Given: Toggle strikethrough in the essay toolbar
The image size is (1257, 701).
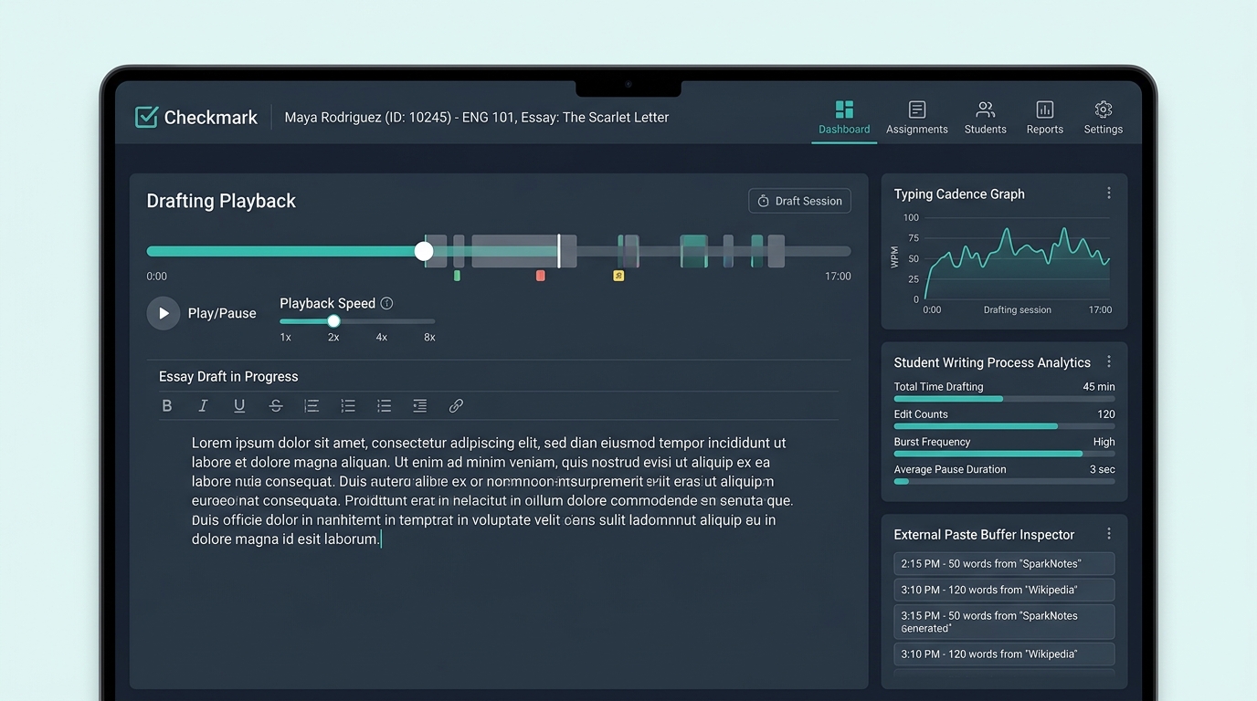Looking at the screenshot, I should pyautogui.click(x=276, y=405).
